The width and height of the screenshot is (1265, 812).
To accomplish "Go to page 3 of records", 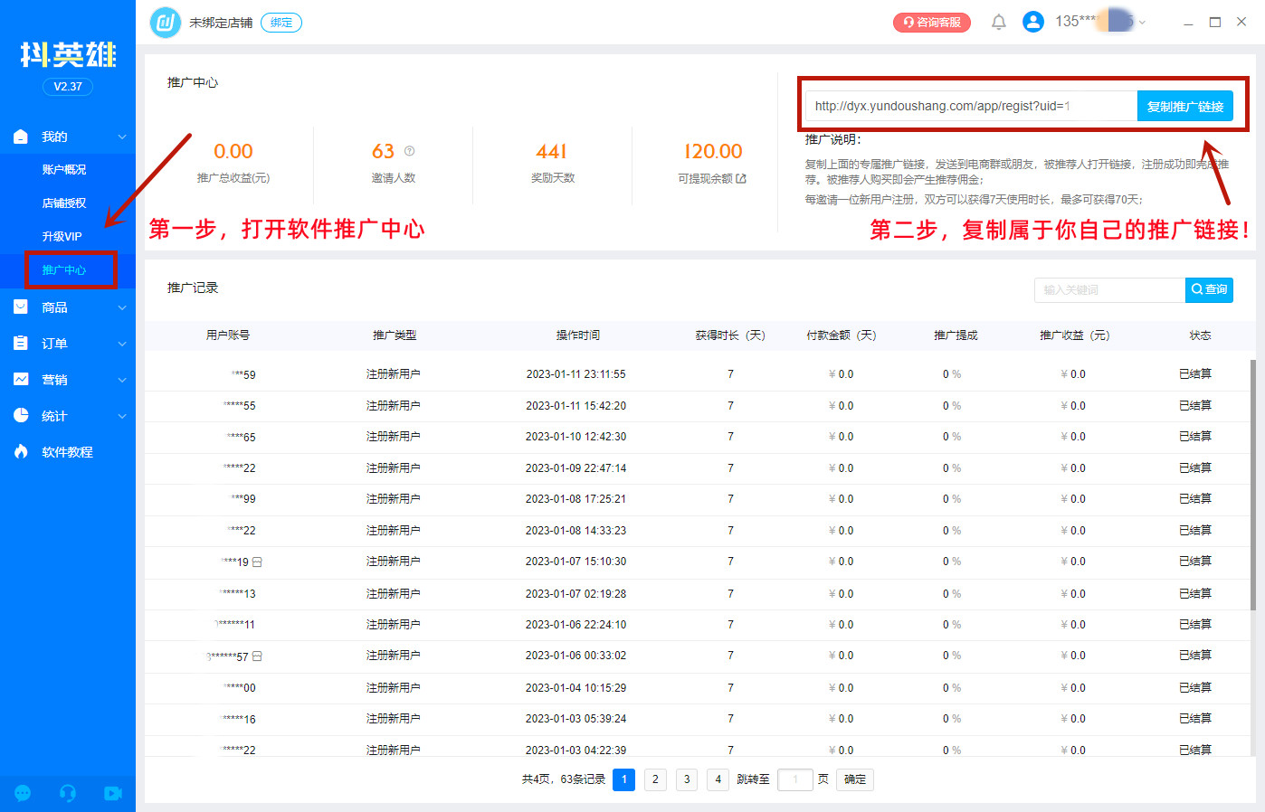I will click(687, 779).
